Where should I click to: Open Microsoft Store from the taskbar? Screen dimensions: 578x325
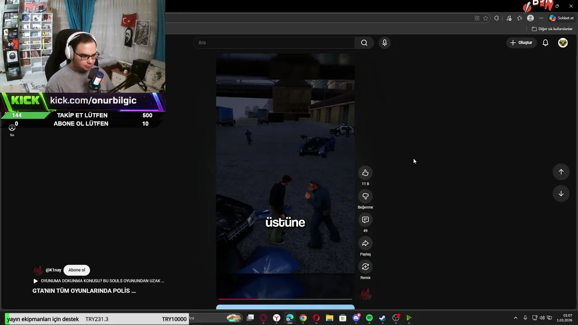(343, 318)
